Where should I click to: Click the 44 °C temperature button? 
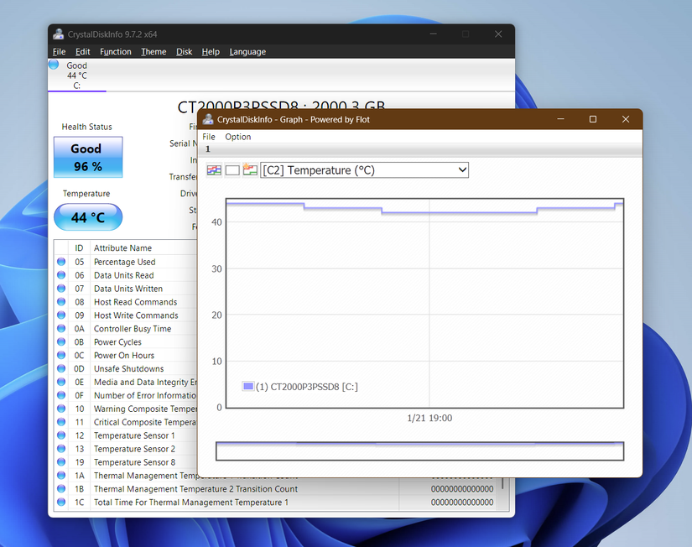pos(87,216)
